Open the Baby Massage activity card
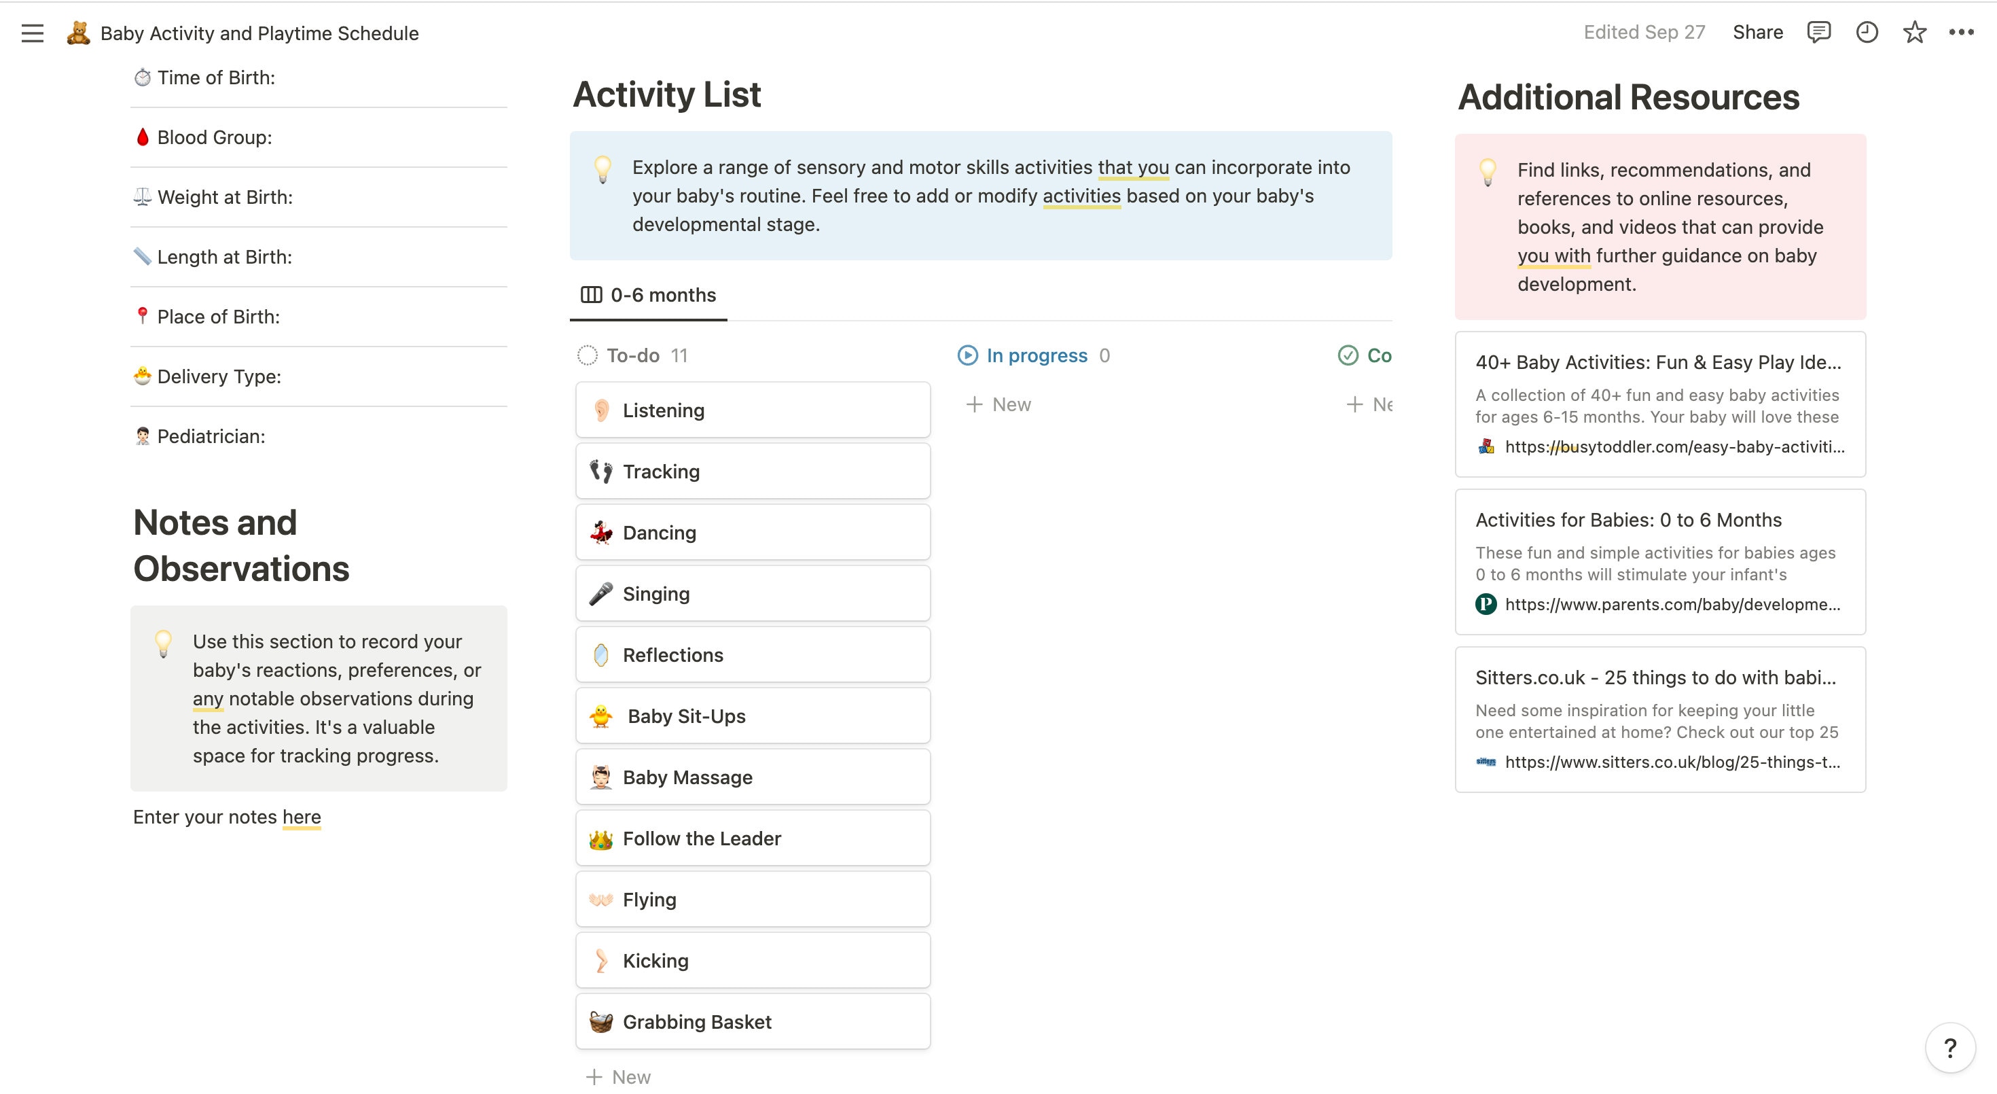The width and height of the screenshot is (1997, 1094). tap(752, 777)
